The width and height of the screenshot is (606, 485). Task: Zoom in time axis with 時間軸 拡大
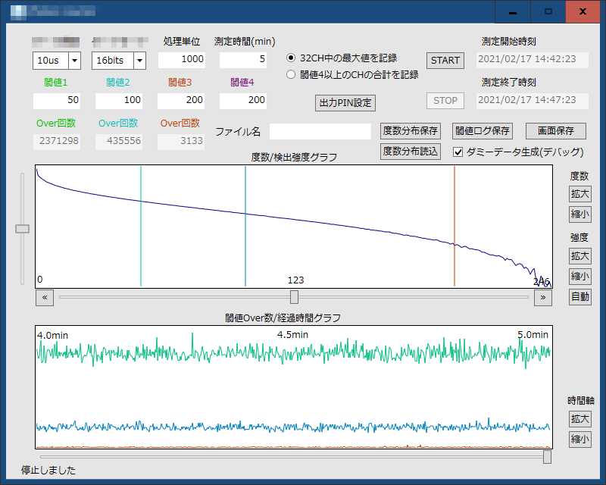pos(579,419)
